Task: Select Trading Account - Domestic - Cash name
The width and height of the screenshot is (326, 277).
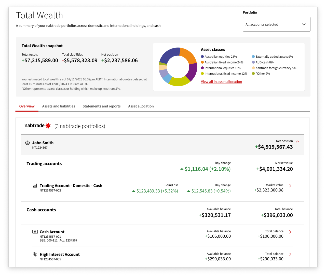Action: [x=71, y=186]
